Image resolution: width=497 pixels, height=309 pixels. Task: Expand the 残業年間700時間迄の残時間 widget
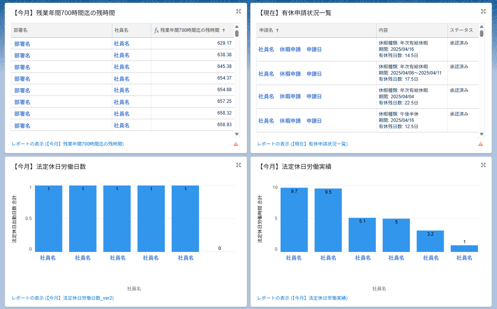[x=239, y=11]
